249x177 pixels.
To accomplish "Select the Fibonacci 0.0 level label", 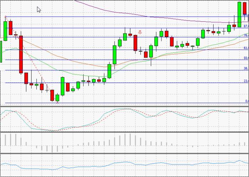I will pos(247,101).
